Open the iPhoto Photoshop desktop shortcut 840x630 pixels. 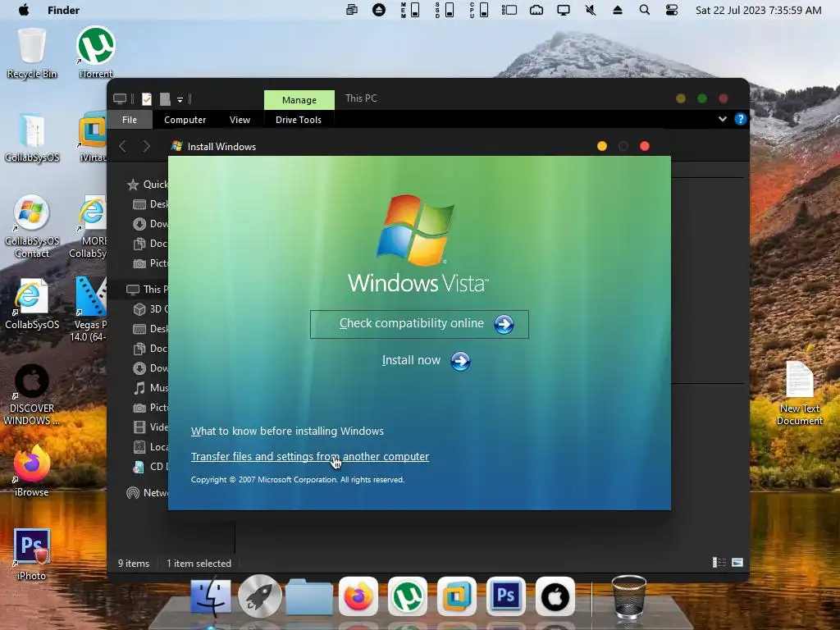[32, 555]
